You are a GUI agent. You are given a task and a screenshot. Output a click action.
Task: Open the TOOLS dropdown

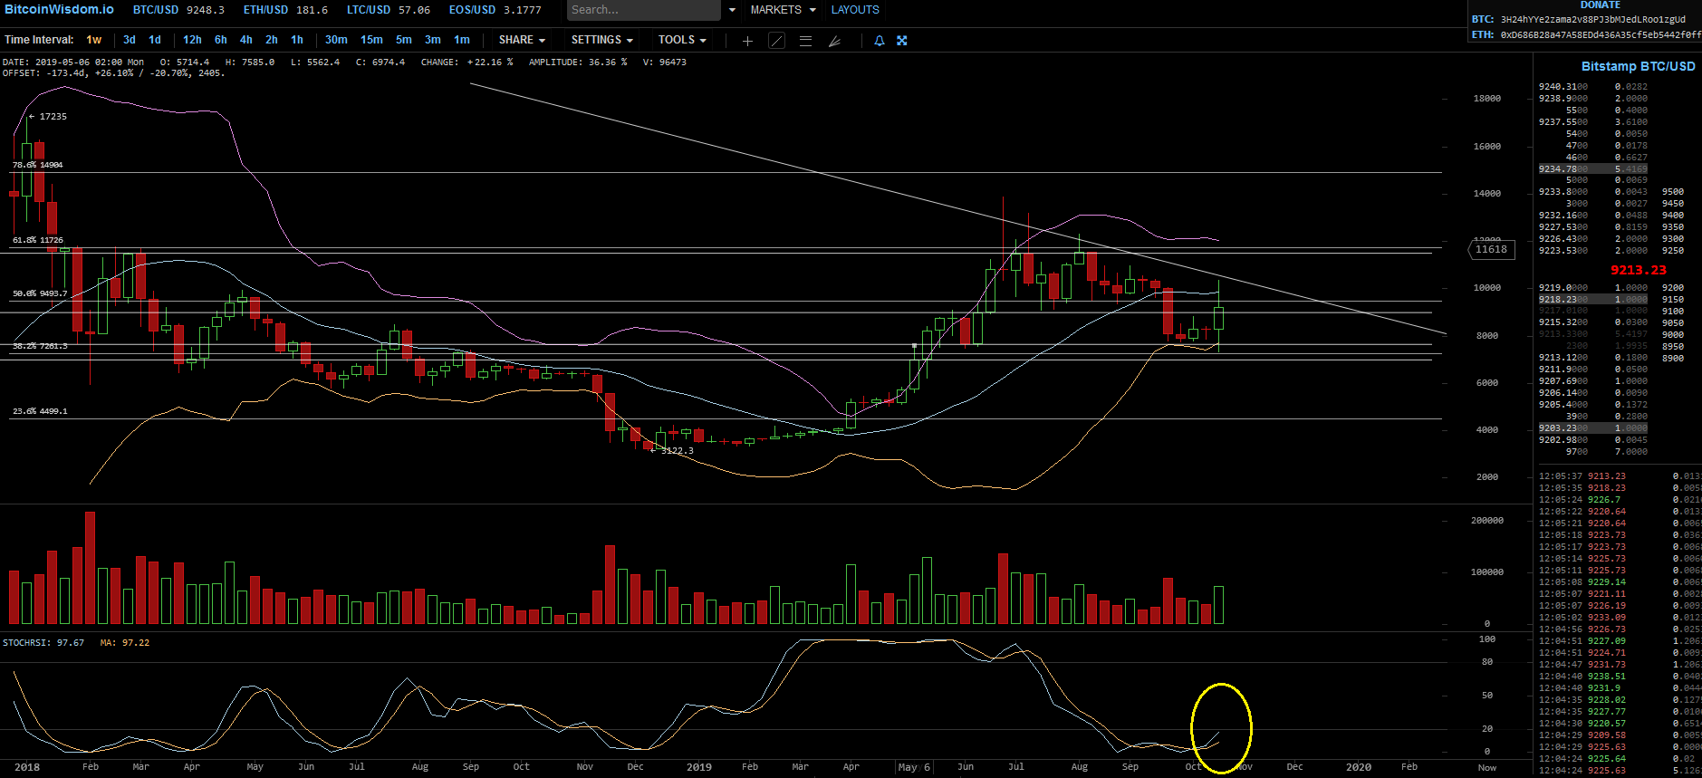pos(682,40)
